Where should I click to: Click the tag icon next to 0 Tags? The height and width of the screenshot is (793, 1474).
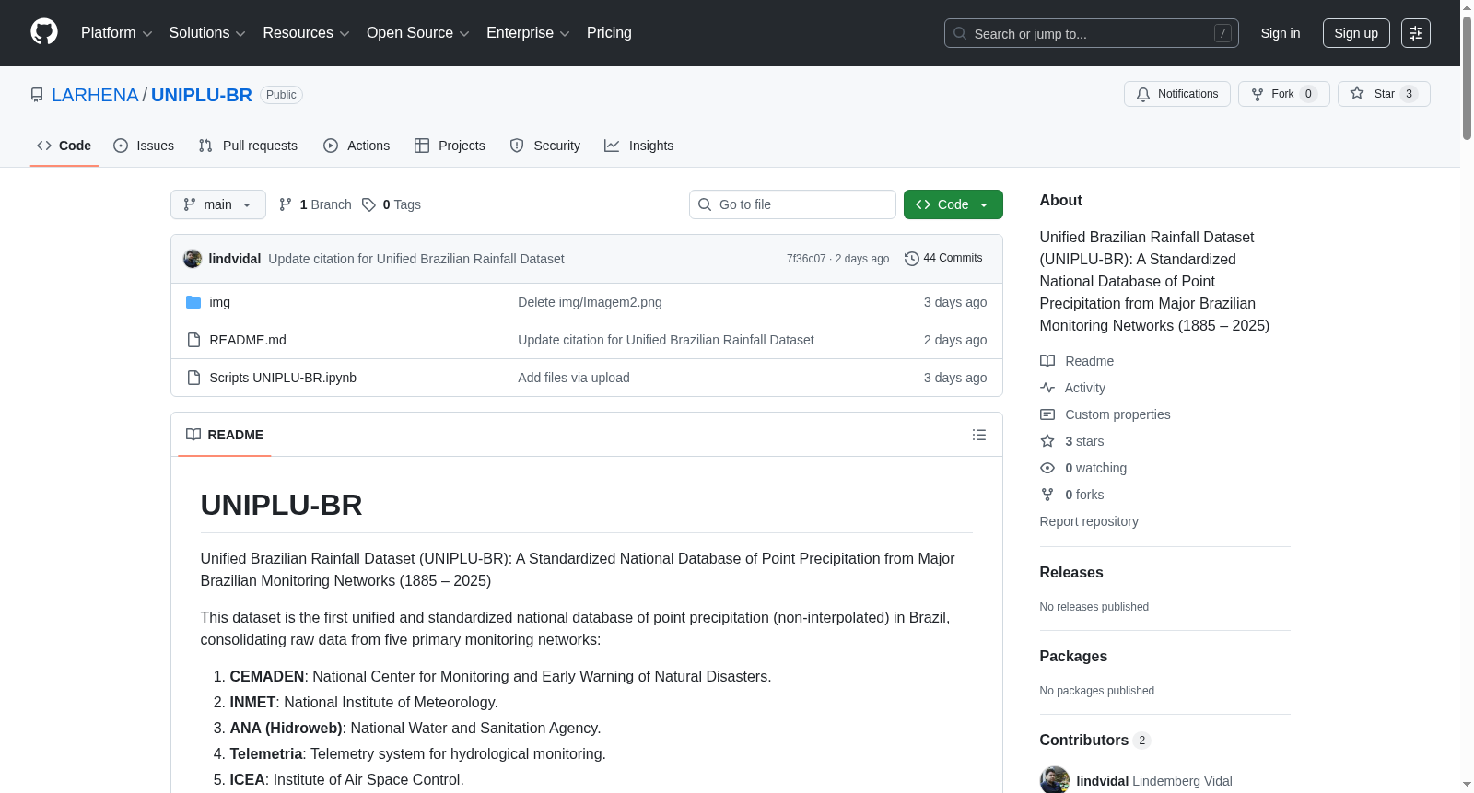point(368,204)
